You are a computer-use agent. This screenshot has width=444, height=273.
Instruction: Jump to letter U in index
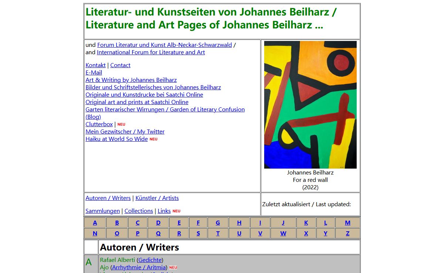tap(239, 234)
